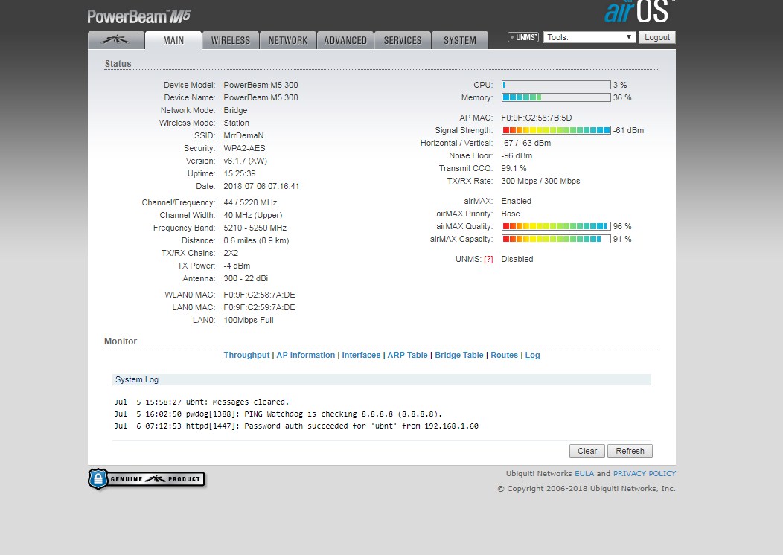Go to the SERVICES tab
783x555 pixels.
click(x=403, y=40)
